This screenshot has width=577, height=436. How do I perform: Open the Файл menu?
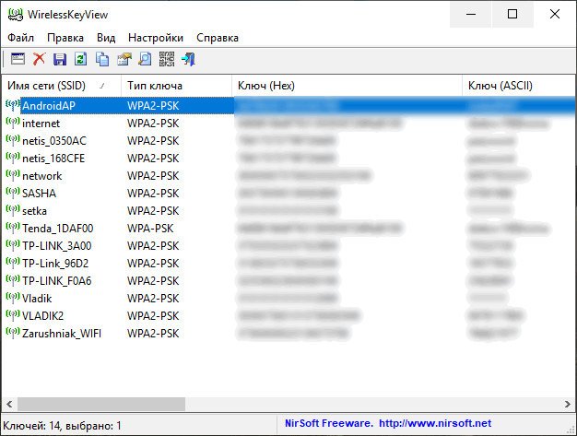click(x=20, y=38)
